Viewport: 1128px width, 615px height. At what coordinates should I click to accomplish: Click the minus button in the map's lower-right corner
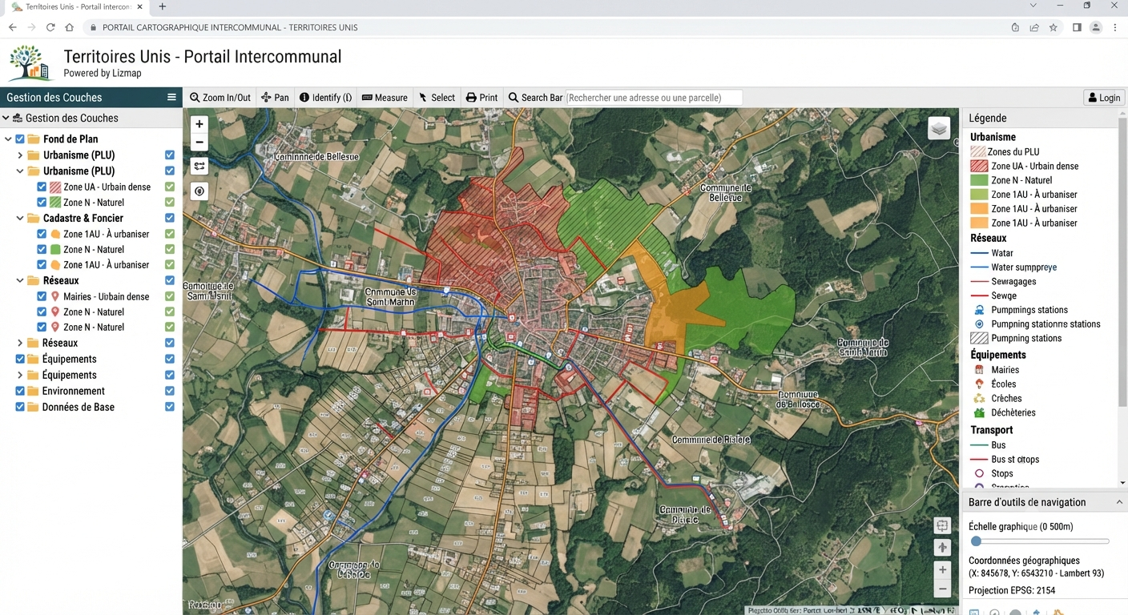tap(942, 589)
